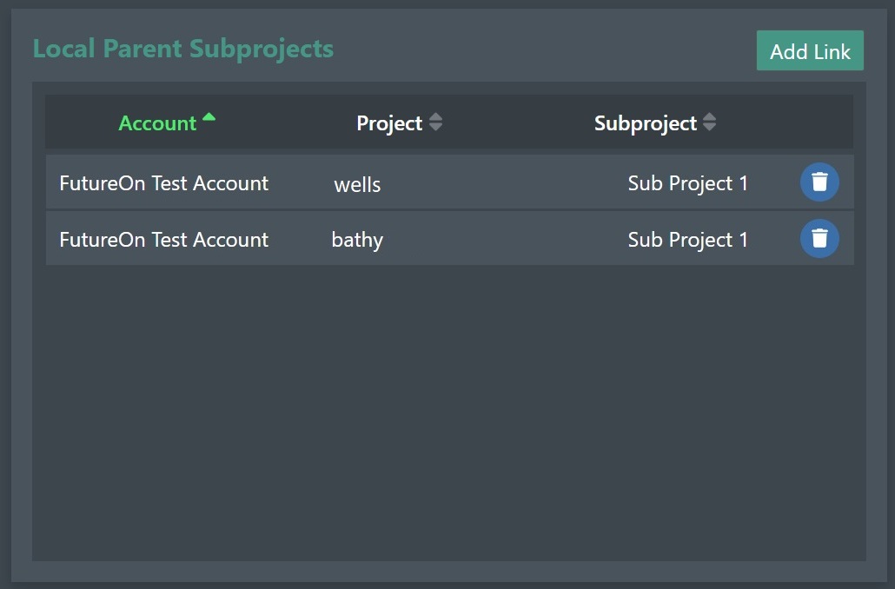
Task: Click the Add Link button
Action: coord(809,50)
